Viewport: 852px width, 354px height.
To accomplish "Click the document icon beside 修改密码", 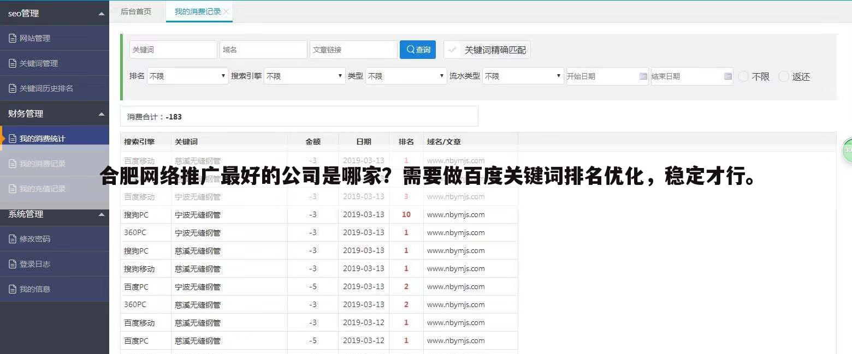I will point(13,239).
